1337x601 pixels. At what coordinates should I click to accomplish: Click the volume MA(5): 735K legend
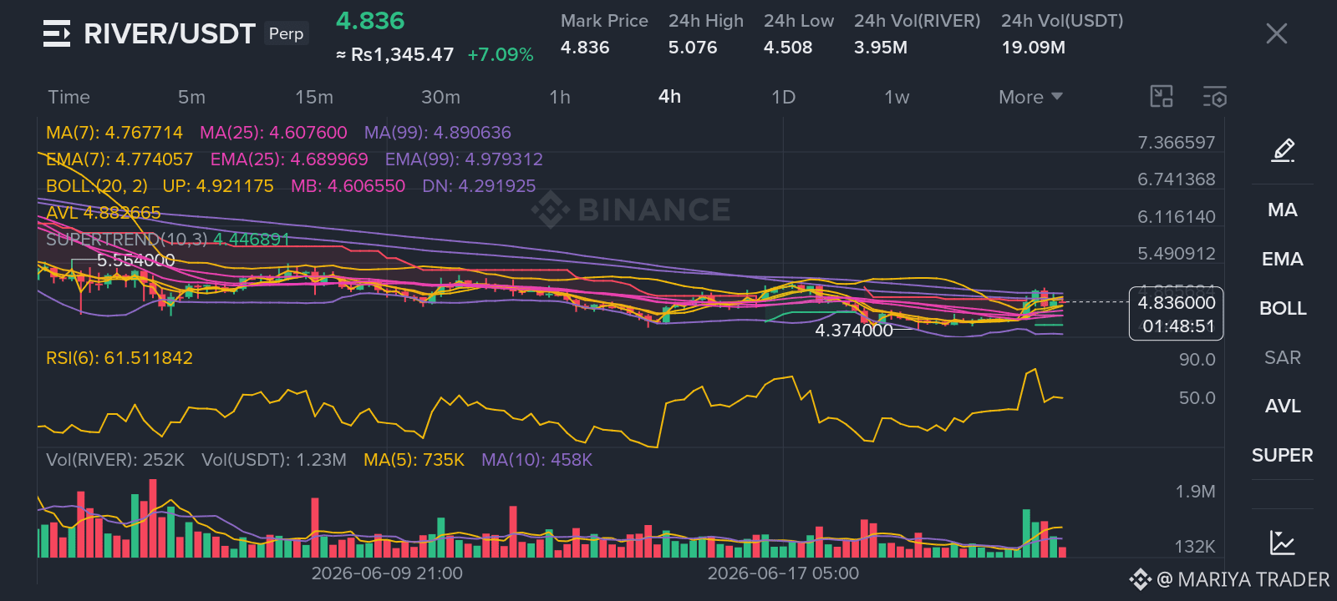tap(414, 460)
